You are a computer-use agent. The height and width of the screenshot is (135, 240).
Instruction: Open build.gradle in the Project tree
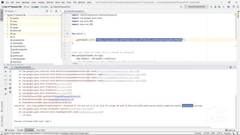[x=18, y=43]
